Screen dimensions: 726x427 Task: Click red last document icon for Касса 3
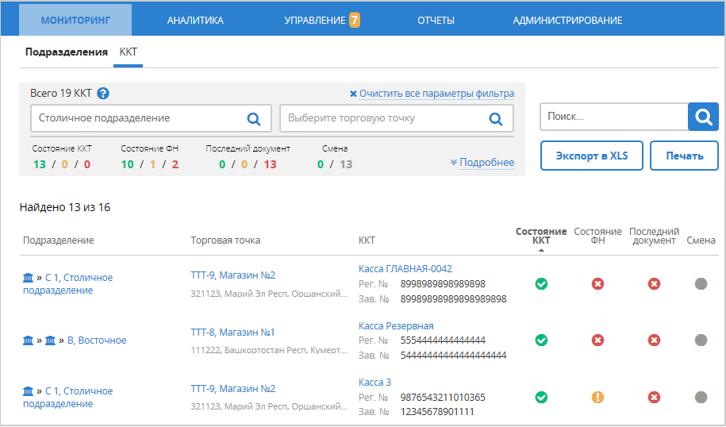click(654, 397)
